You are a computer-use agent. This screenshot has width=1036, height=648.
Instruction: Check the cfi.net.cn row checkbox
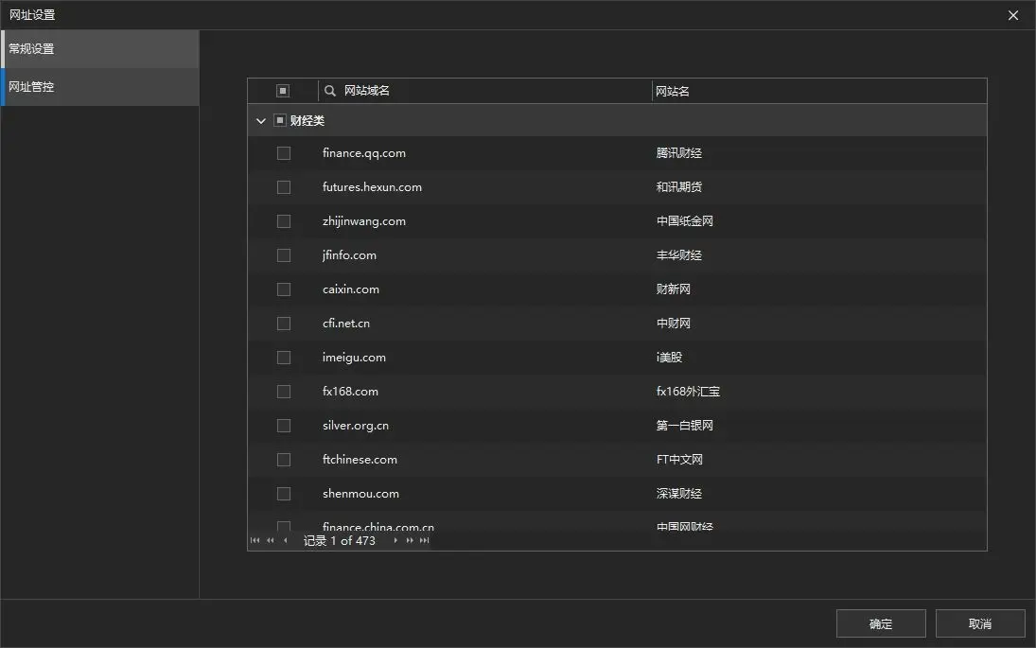click(284, 323)
